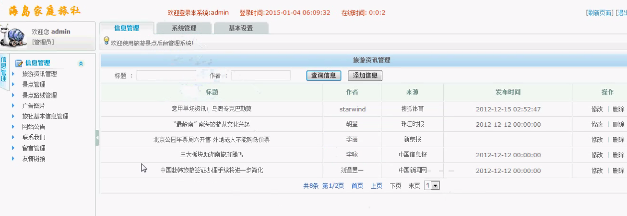Click the author cell starwind
Viewport: 627px width, 216px height.
[x=352, y=109]
